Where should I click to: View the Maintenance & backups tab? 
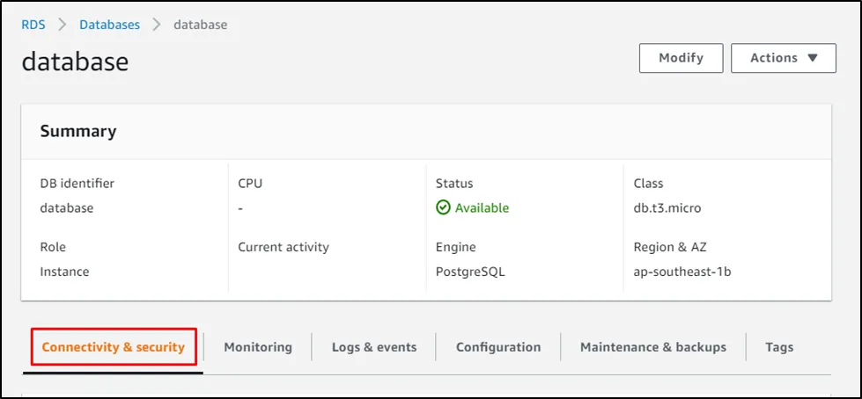tap(652, 347)
